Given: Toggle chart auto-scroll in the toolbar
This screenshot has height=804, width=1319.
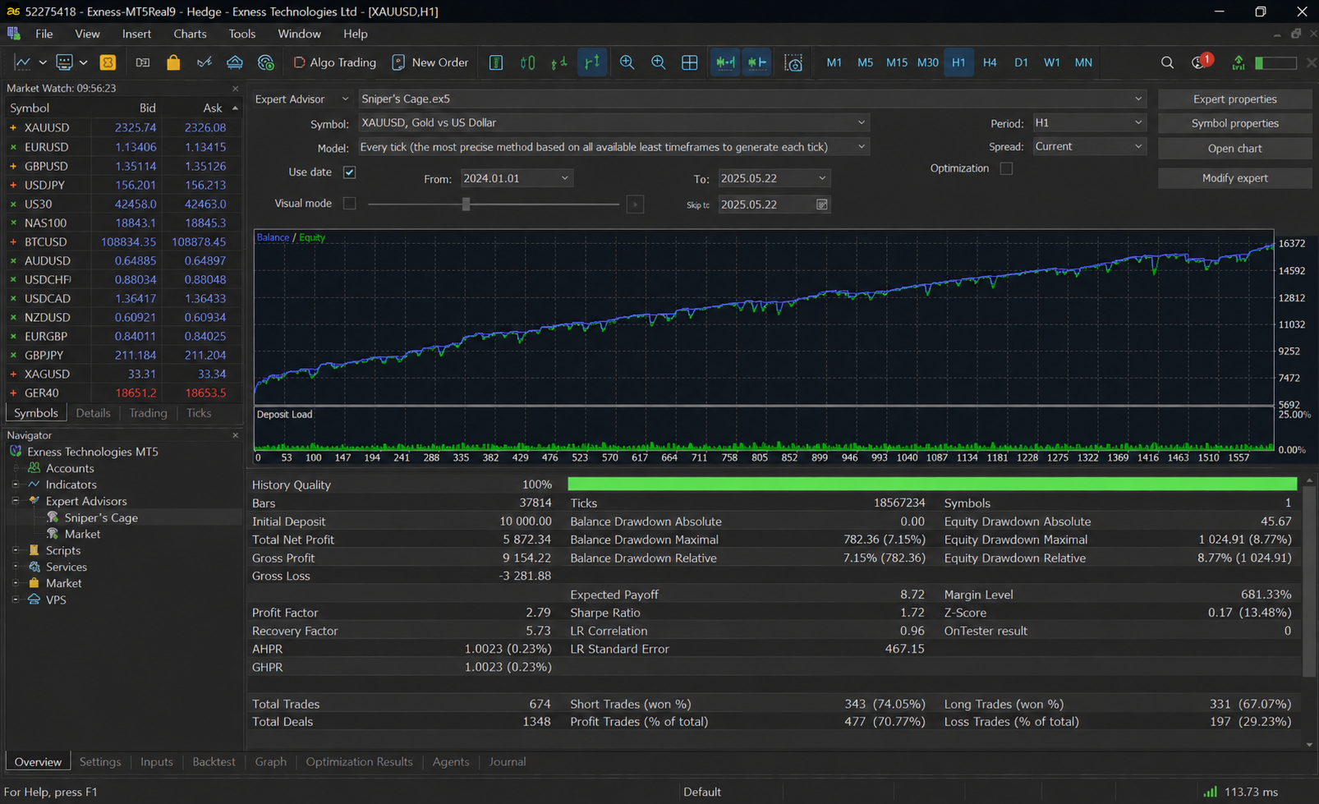Looking at the screenshot, I should pyautogui.click(x=725, y=62).
